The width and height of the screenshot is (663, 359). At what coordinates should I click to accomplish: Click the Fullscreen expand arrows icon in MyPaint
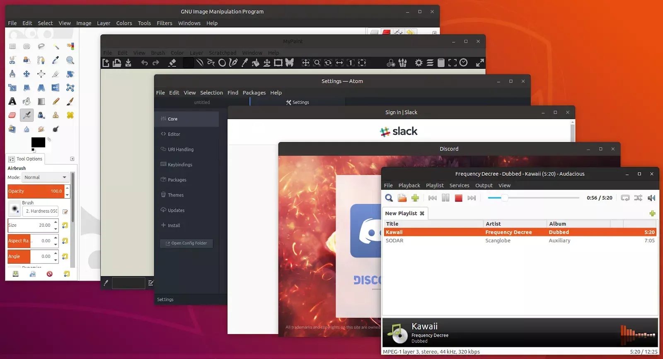tap(480, 63)
